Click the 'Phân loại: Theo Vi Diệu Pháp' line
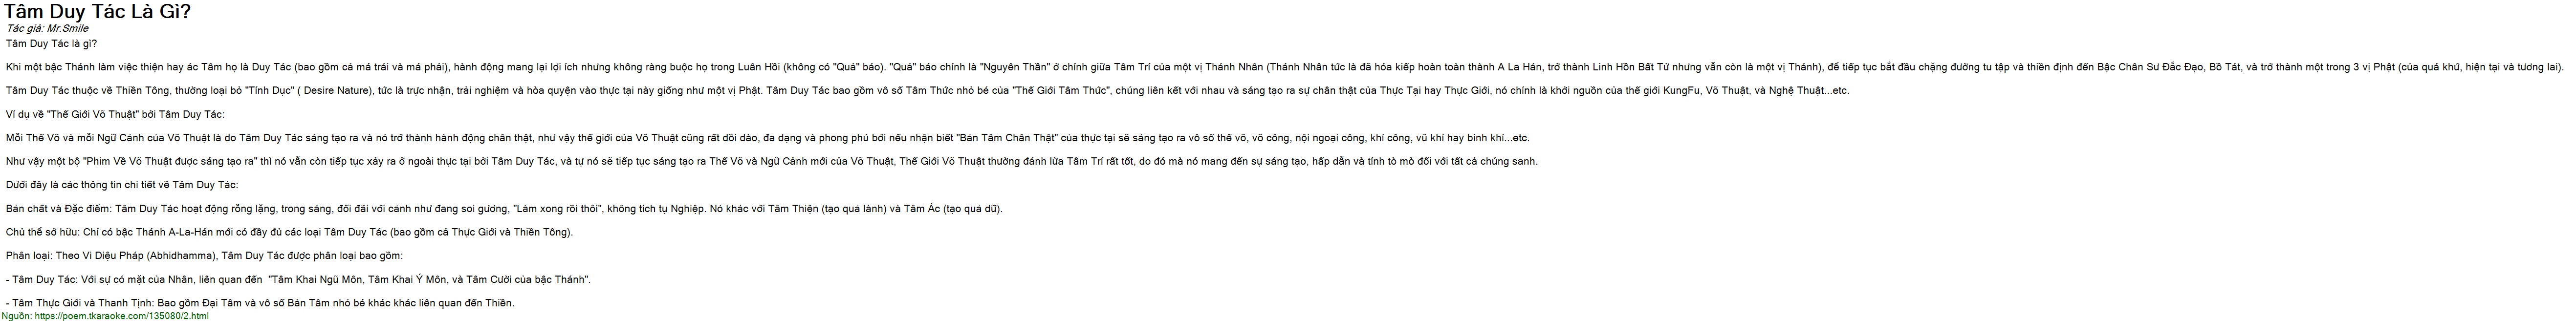Viewport: 2576px width, 321px height. (x=204, y=256)
